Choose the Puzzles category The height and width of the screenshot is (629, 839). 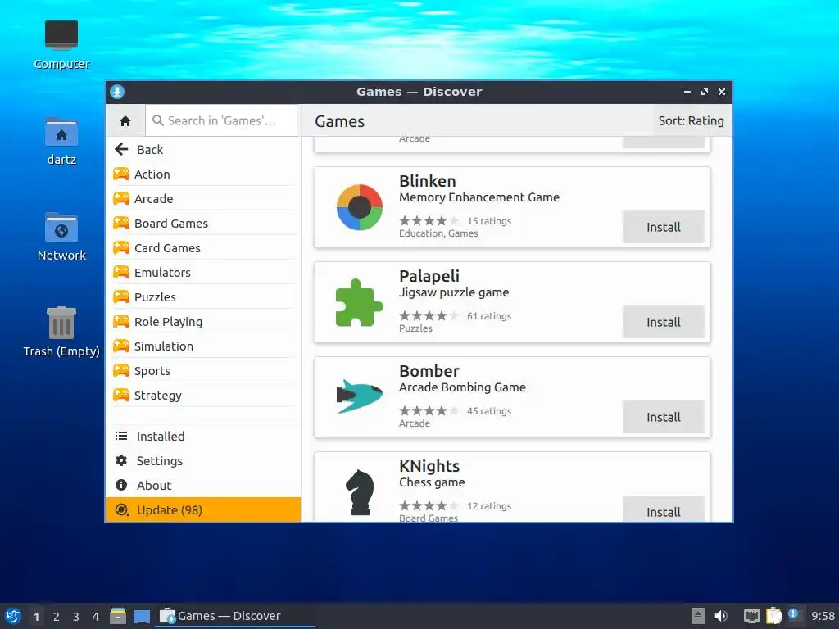click(203, 297)
